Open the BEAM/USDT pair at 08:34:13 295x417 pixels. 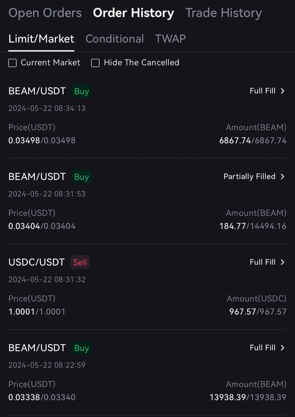coord(37,91)
